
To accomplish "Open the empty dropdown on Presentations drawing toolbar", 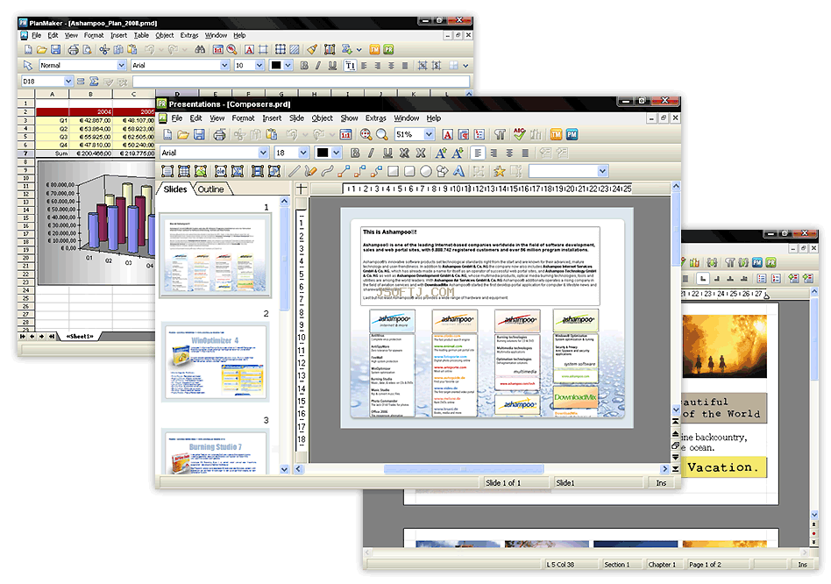I will click(x=602, y=171).
